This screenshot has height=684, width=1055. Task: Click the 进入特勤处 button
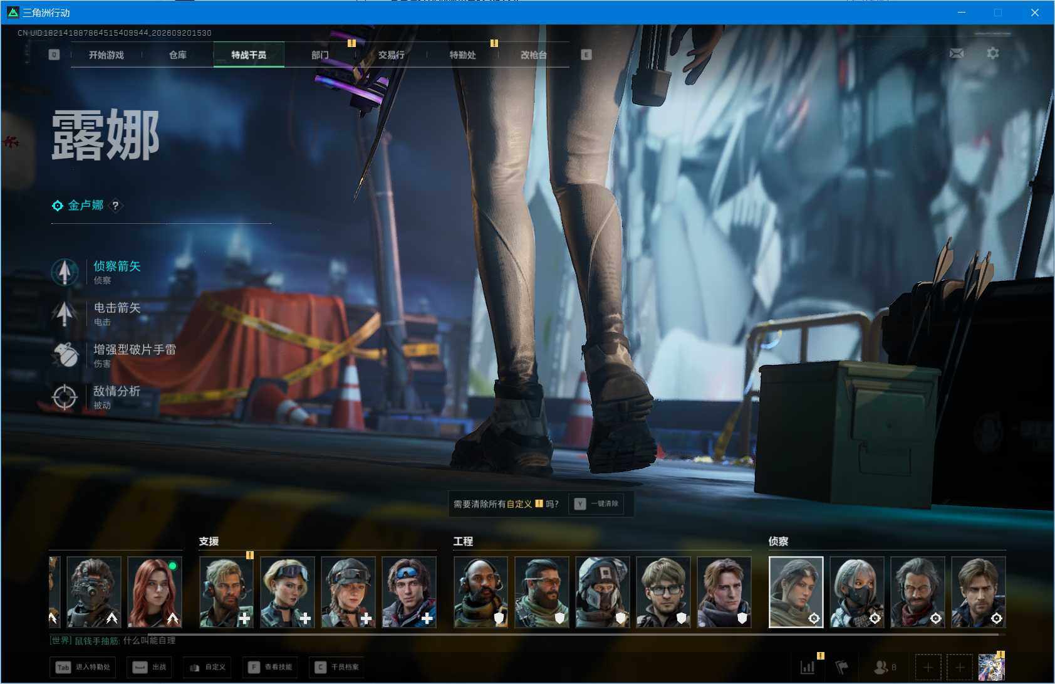(83, 667)
